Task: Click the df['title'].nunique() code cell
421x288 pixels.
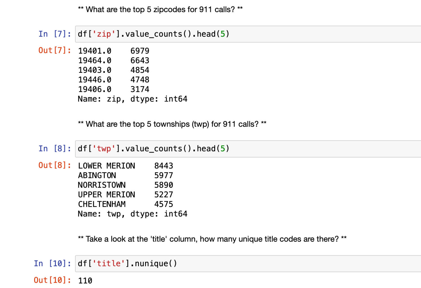Action: click(248, 264)
